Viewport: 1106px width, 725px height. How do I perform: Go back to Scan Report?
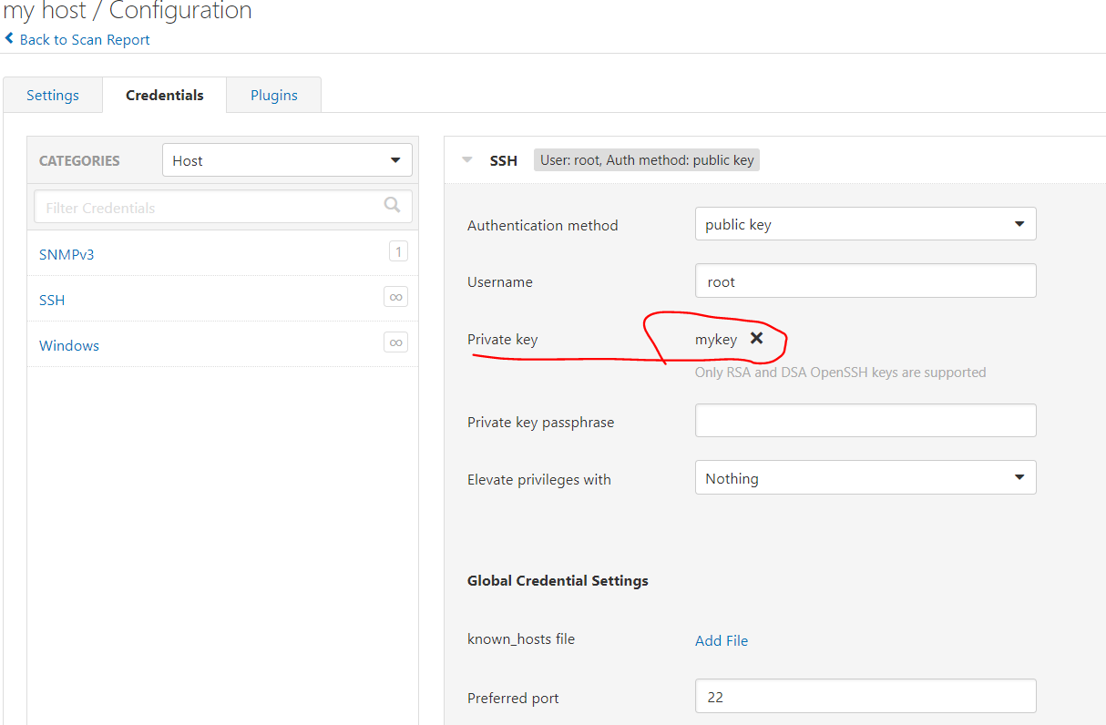click(x=85, y=39)
